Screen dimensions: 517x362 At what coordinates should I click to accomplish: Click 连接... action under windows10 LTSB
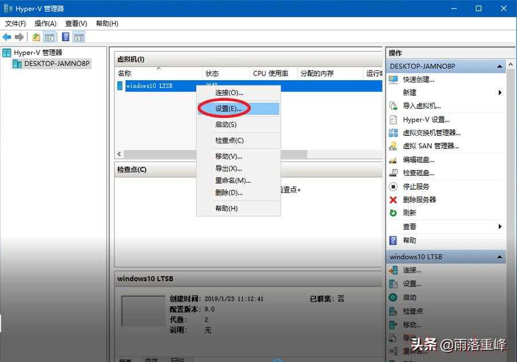coord(412,270)
